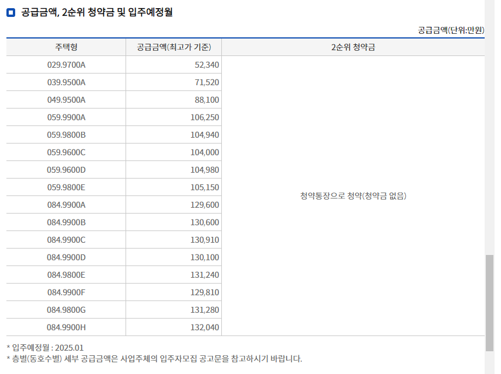Click the price 130,910
The height and width of the screenshot is (374, 501).
tap(205, 240)
